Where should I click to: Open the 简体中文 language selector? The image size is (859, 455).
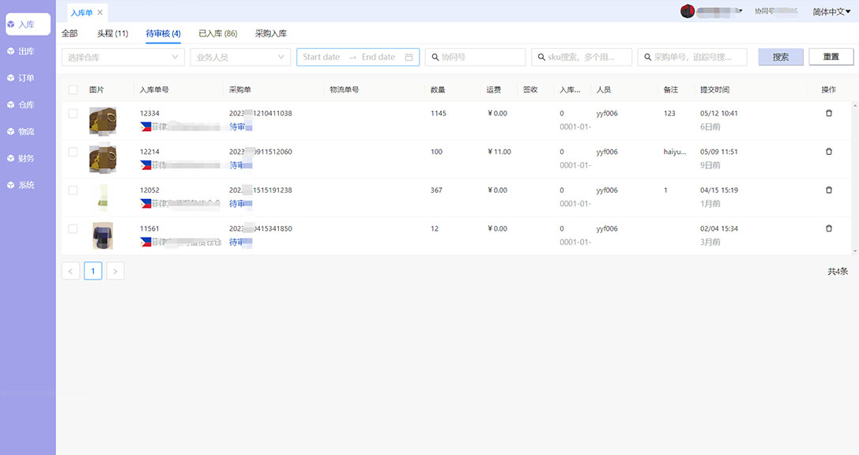[x=831, y=12]
